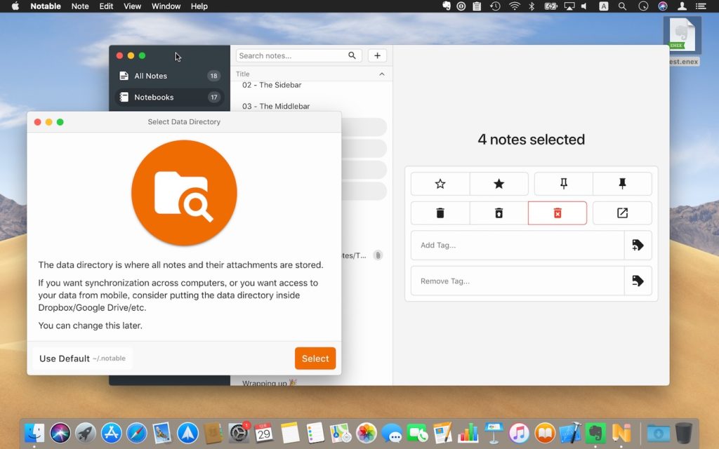Move selected notes to trash
This screenshot has height=449, width=719.
[x=440, y=213]
